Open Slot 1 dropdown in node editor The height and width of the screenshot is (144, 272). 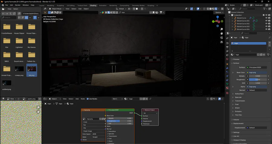(117, 99)
